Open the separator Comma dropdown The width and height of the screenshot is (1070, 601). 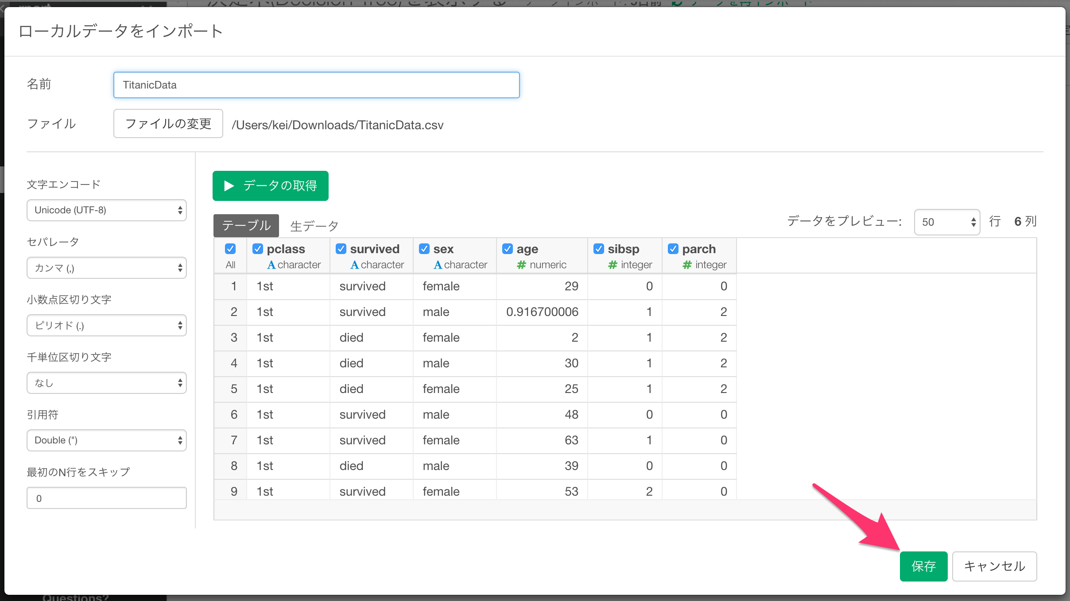click(x=106, y=268)
